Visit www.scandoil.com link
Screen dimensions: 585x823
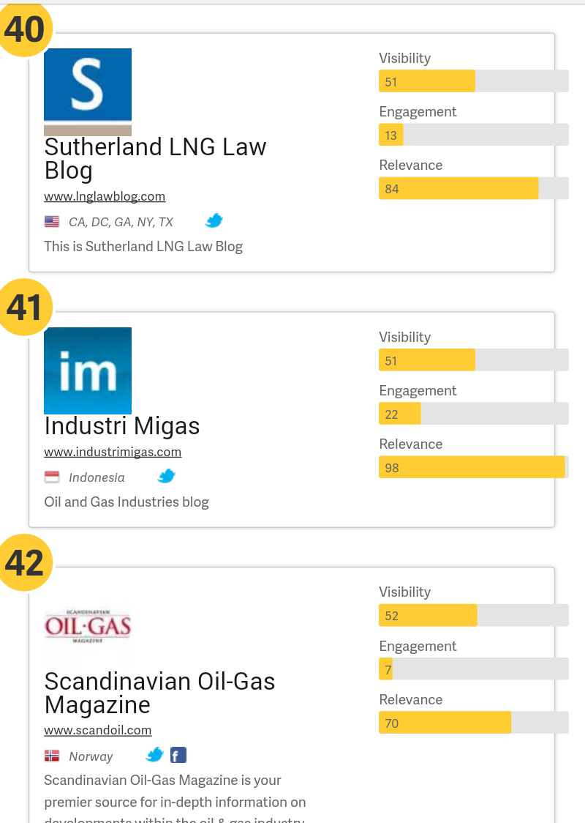98,730
